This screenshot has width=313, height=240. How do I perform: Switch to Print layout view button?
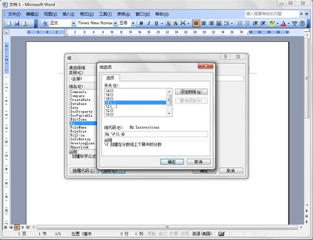tap(17, 227)
